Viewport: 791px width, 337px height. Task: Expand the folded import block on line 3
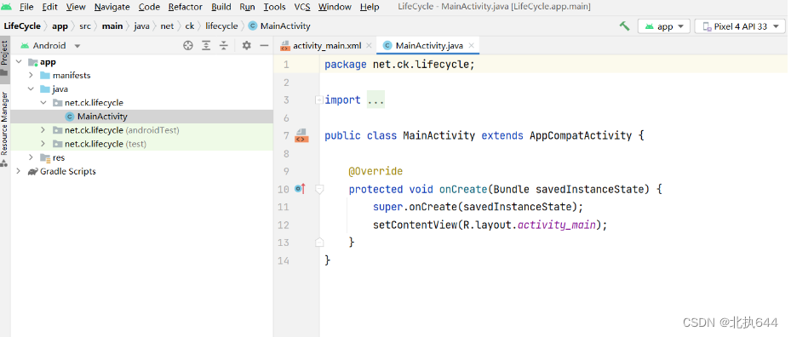click(318, 100)
